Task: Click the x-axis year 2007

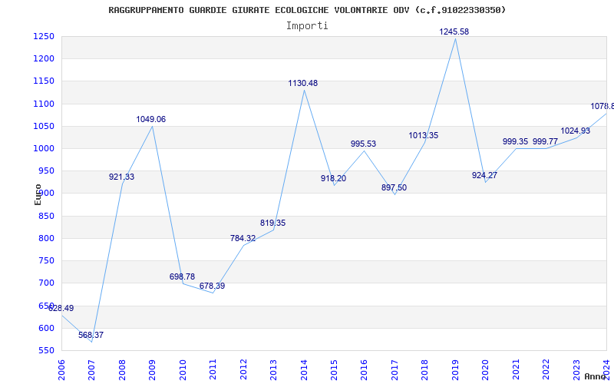Action: (x=91, y=370)
